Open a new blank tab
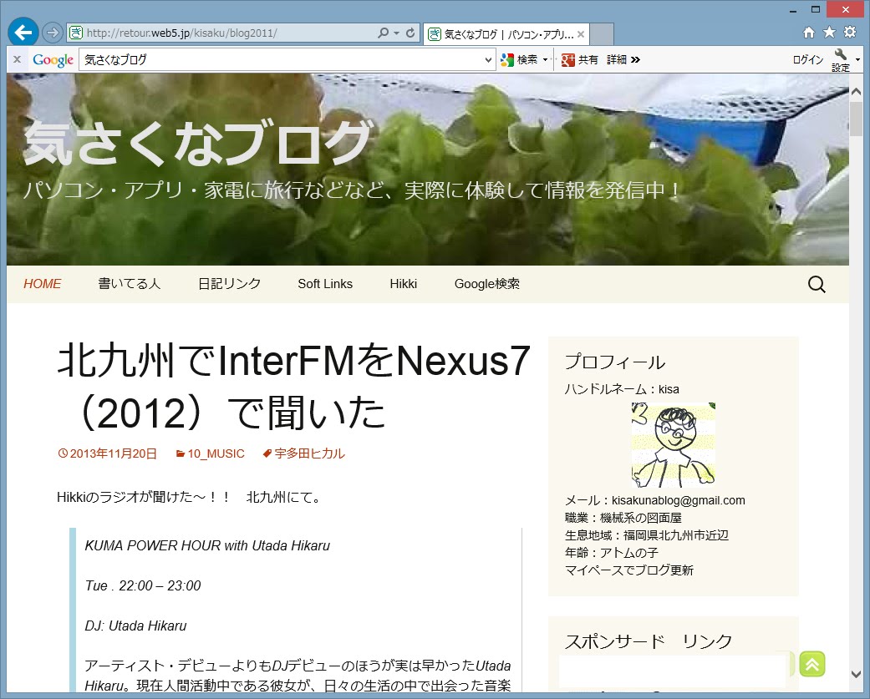The image size is (870, 699). 602,34
